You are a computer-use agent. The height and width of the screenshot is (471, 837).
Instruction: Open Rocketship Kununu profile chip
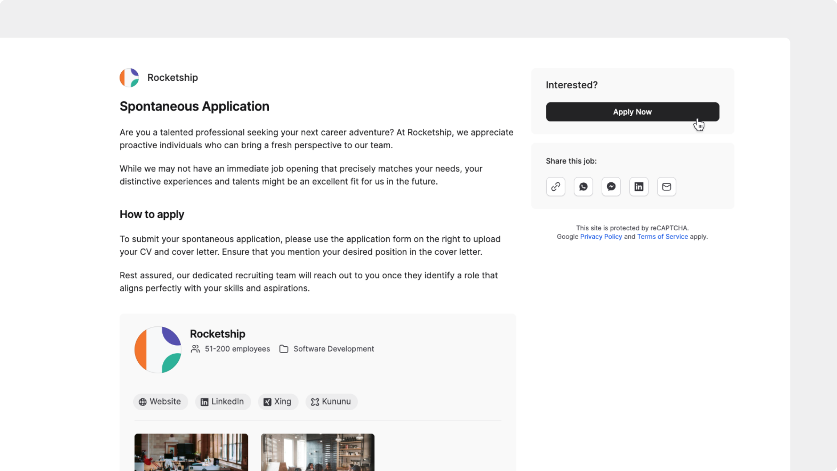click(x=331, y=402)
